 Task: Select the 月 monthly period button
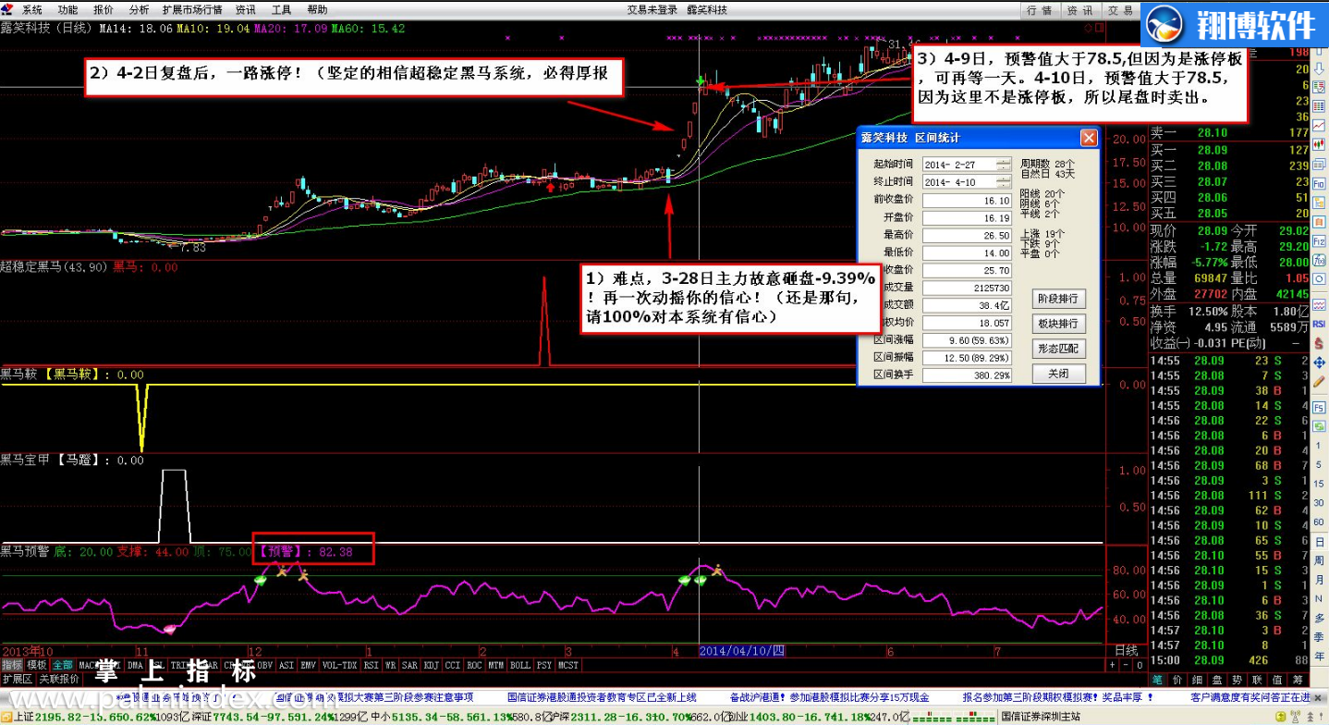click(1319, 579)
